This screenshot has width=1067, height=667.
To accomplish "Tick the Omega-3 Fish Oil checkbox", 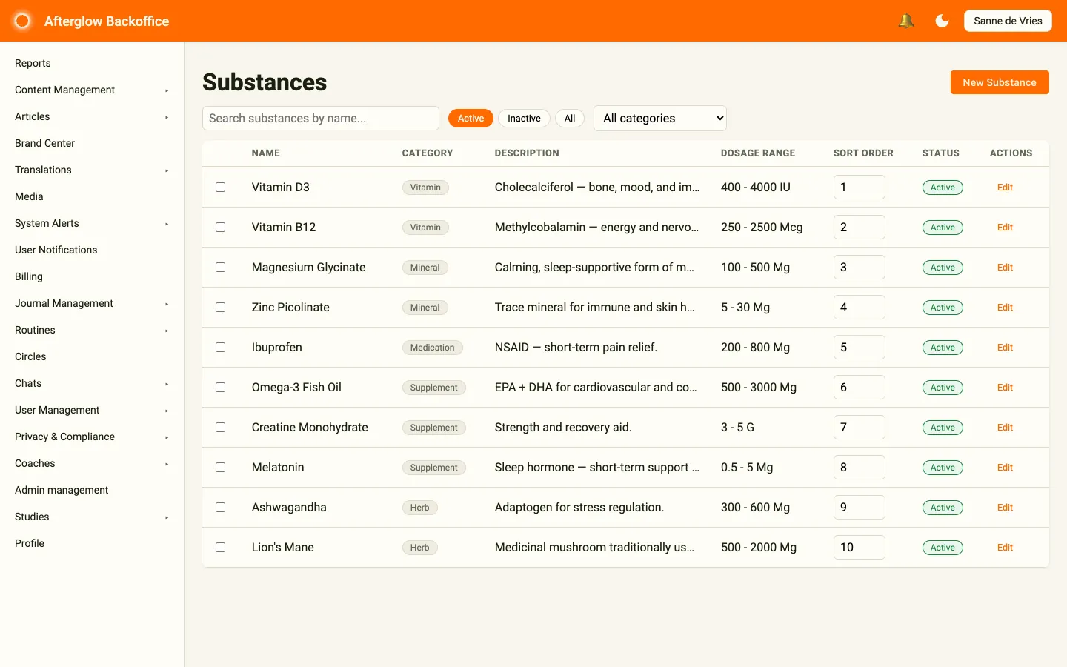I will coord(220,388).
